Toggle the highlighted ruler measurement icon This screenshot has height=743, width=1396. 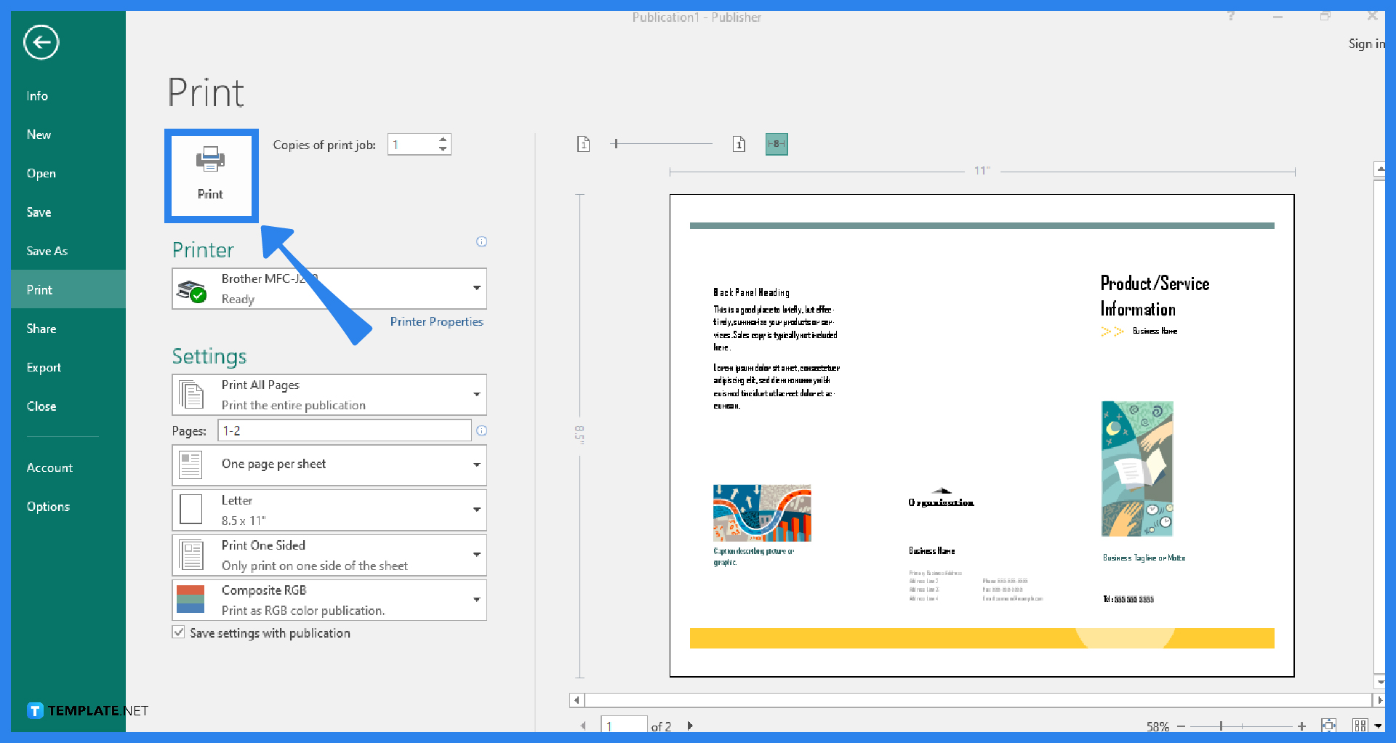(777, 144)
